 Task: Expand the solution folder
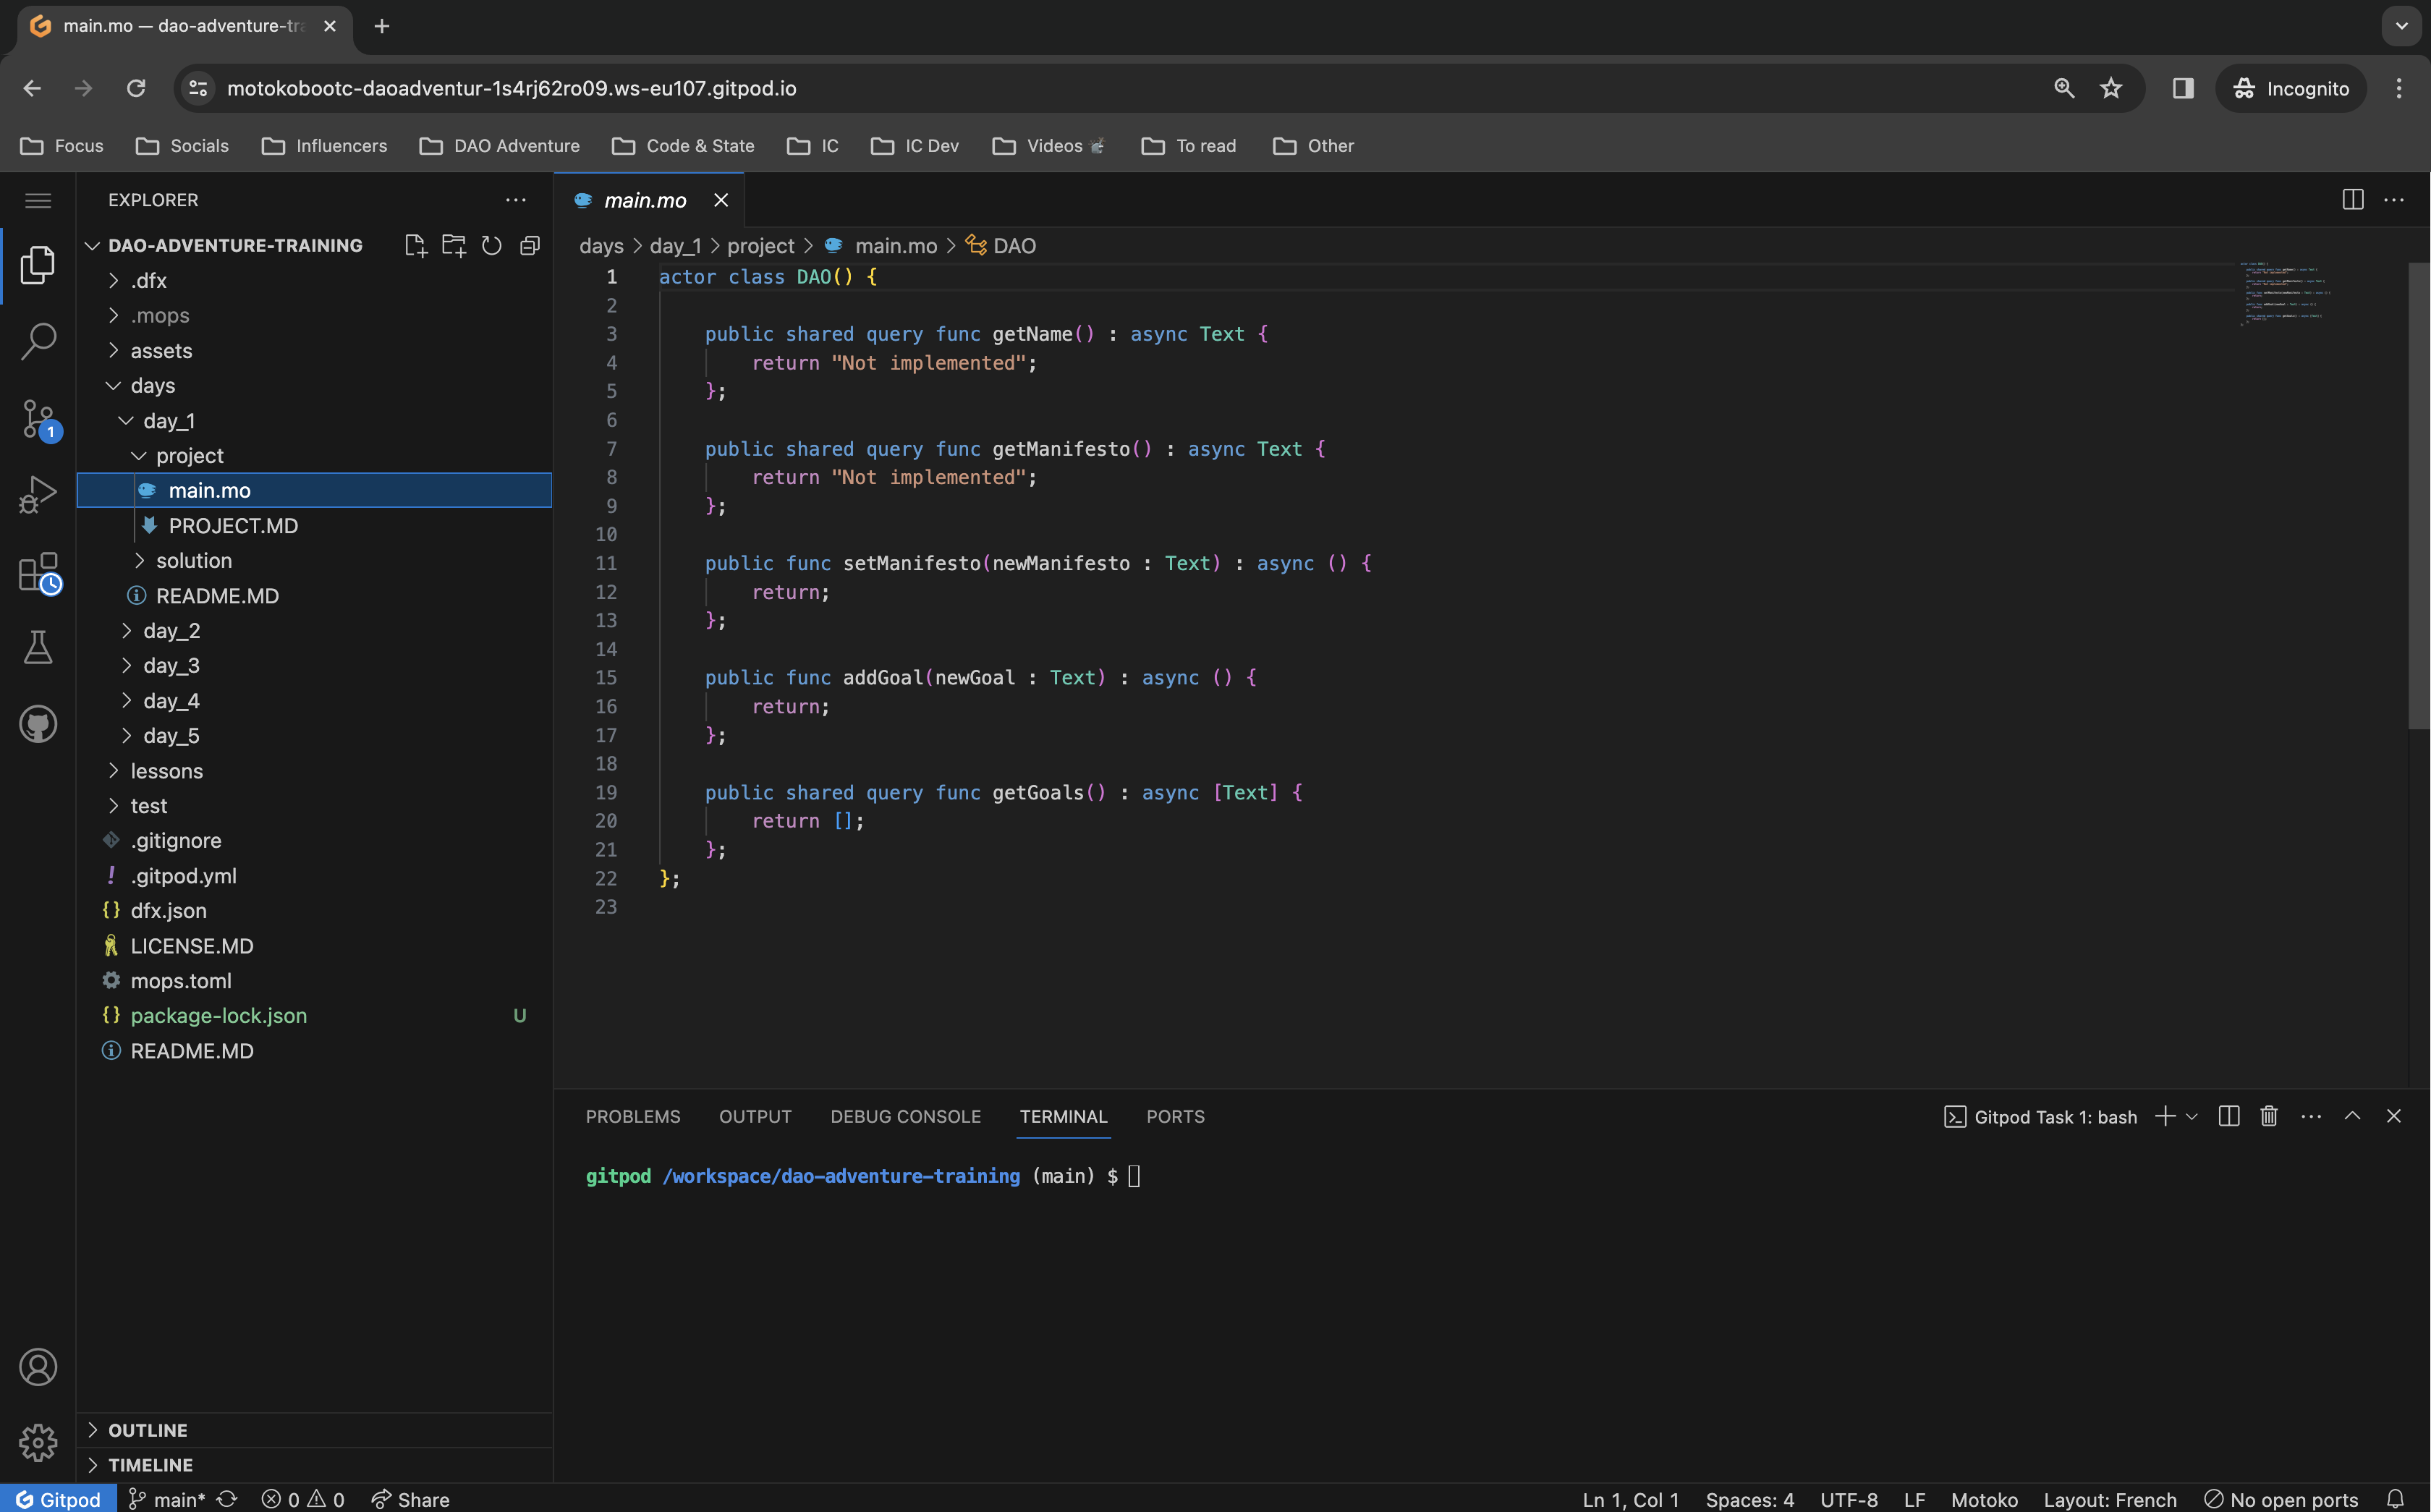pos(314,561)
